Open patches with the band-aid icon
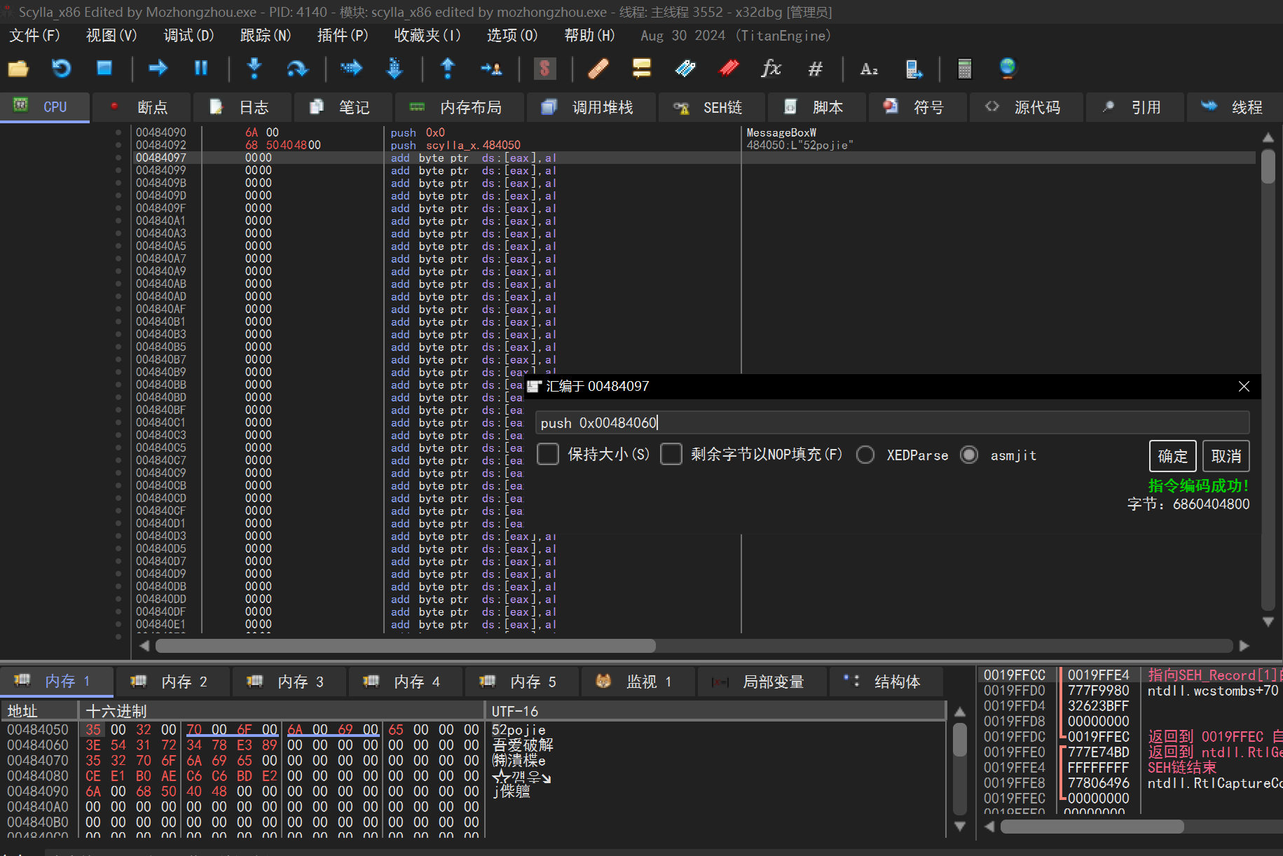This screenshot has height=856, width=1283. click(598, 68)
